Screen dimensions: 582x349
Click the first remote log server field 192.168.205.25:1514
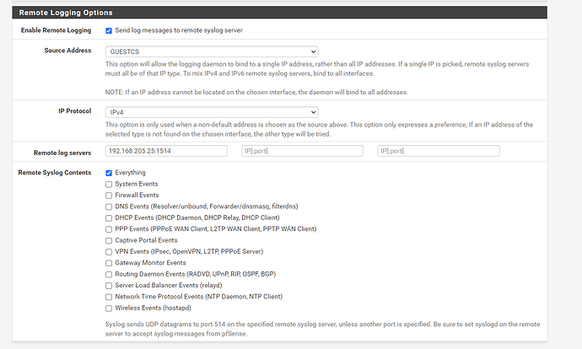[166, 151]
